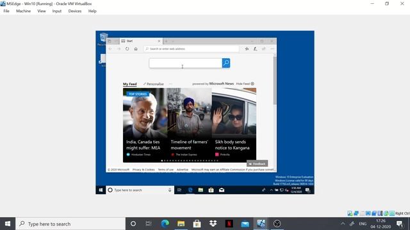
Task: Open the VirtualBox Input menu
Action: (x=57, y=11)
